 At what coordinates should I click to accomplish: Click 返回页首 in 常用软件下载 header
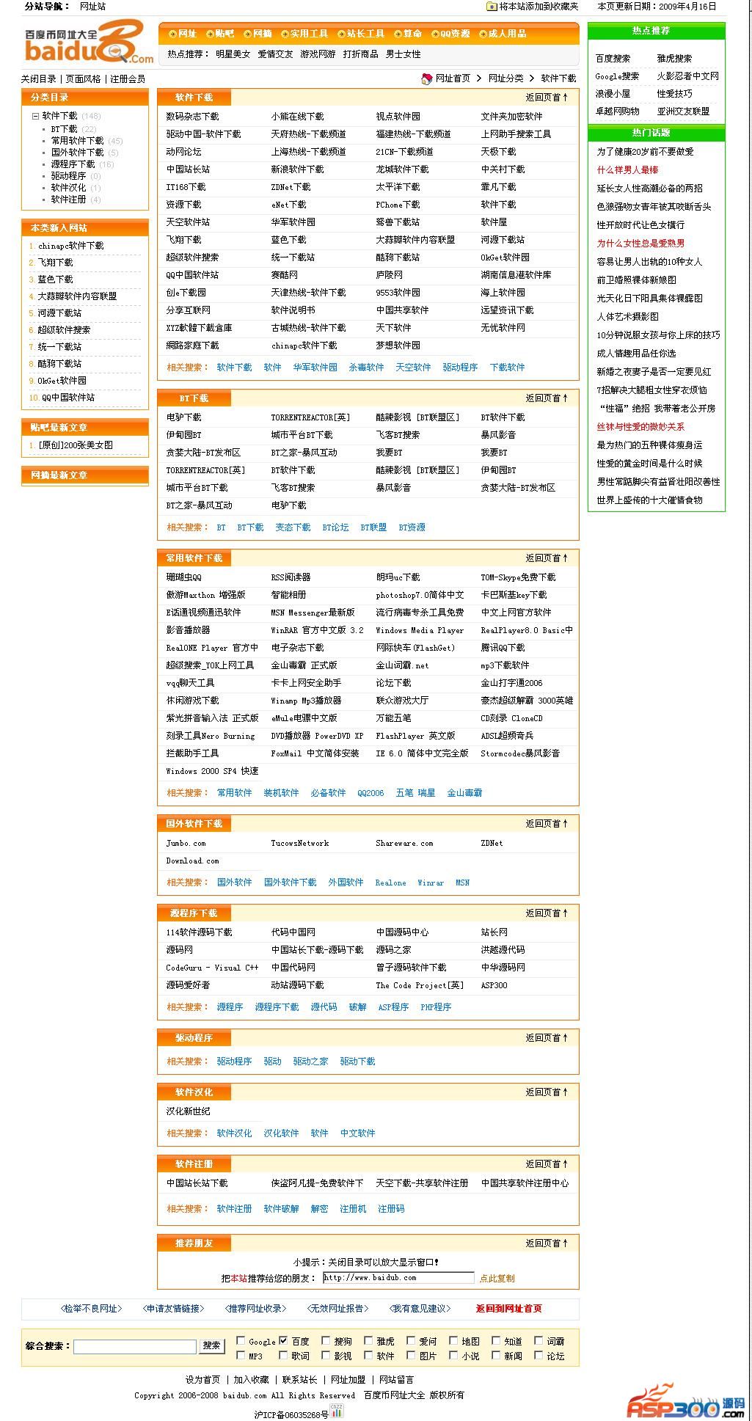pos(547,558)
